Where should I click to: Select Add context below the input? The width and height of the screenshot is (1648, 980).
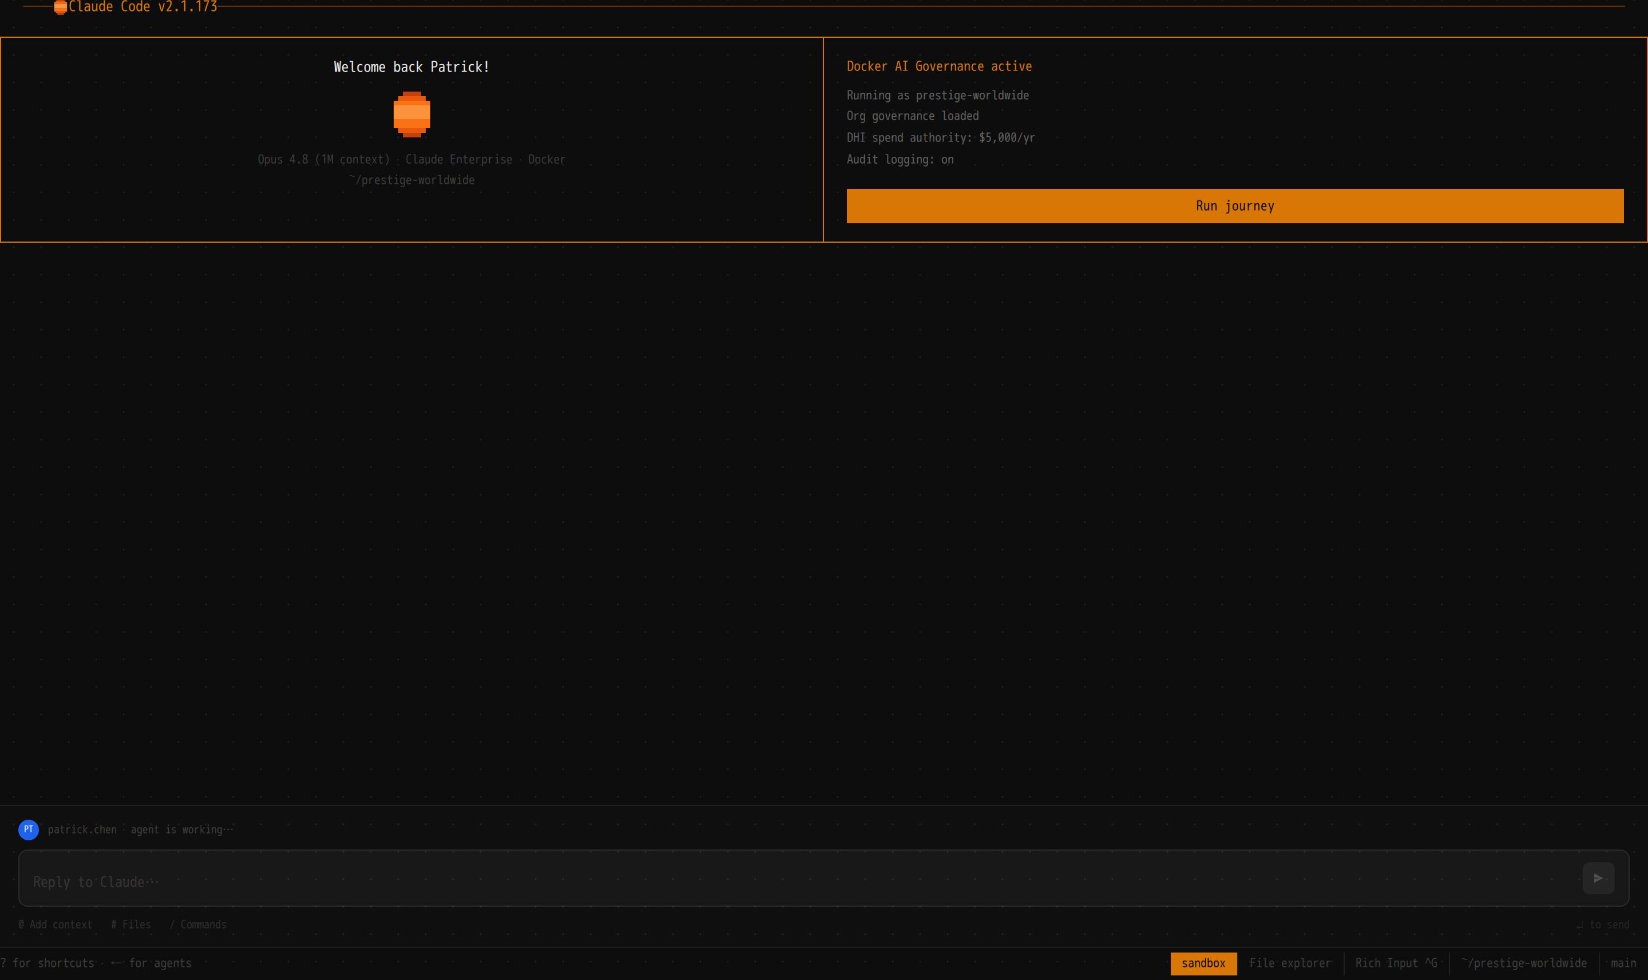[56, 924]
